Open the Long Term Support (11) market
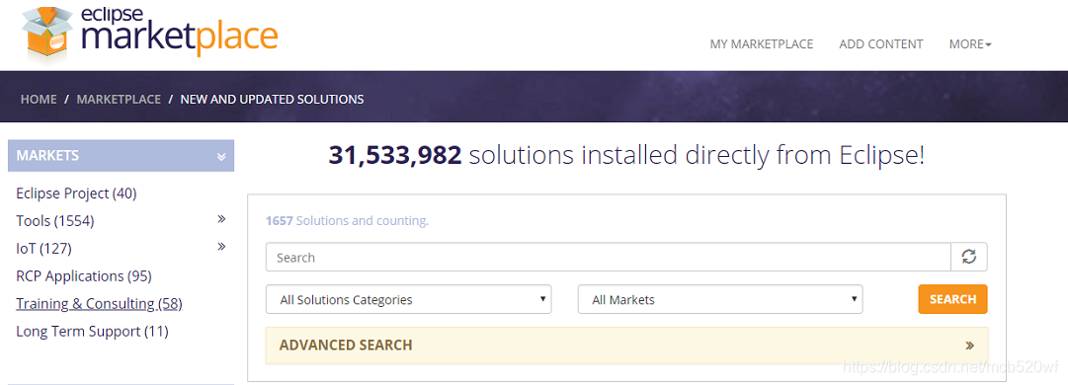Viewport: 1068px width, 385px height. click(x=92, y=332)
